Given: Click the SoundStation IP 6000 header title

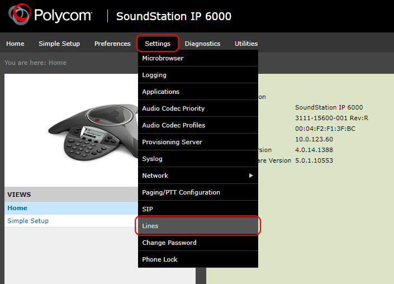Looking at the screenshot, I should pyautogui.click(x=174, y=16).
